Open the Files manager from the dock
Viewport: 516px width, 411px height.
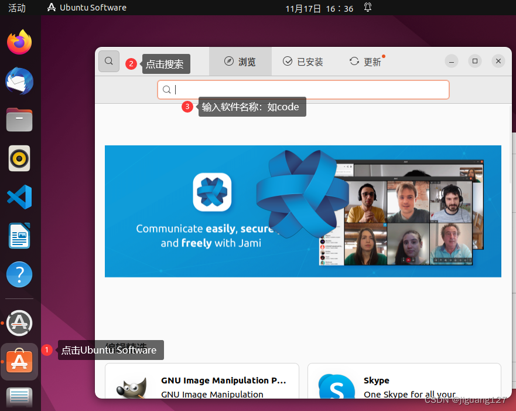pos(19,120)
